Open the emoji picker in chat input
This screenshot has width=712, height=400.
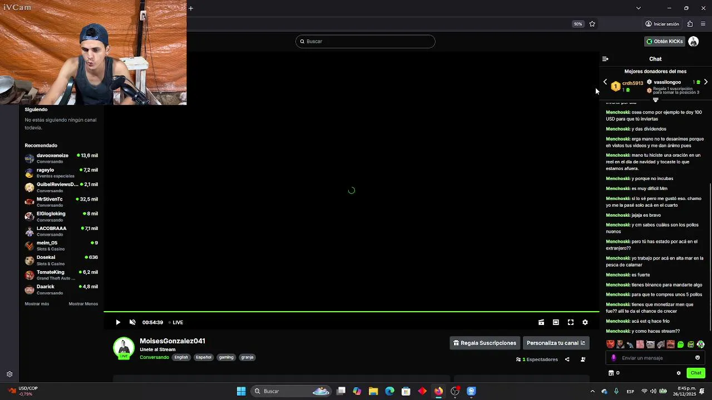click(698, 358)
